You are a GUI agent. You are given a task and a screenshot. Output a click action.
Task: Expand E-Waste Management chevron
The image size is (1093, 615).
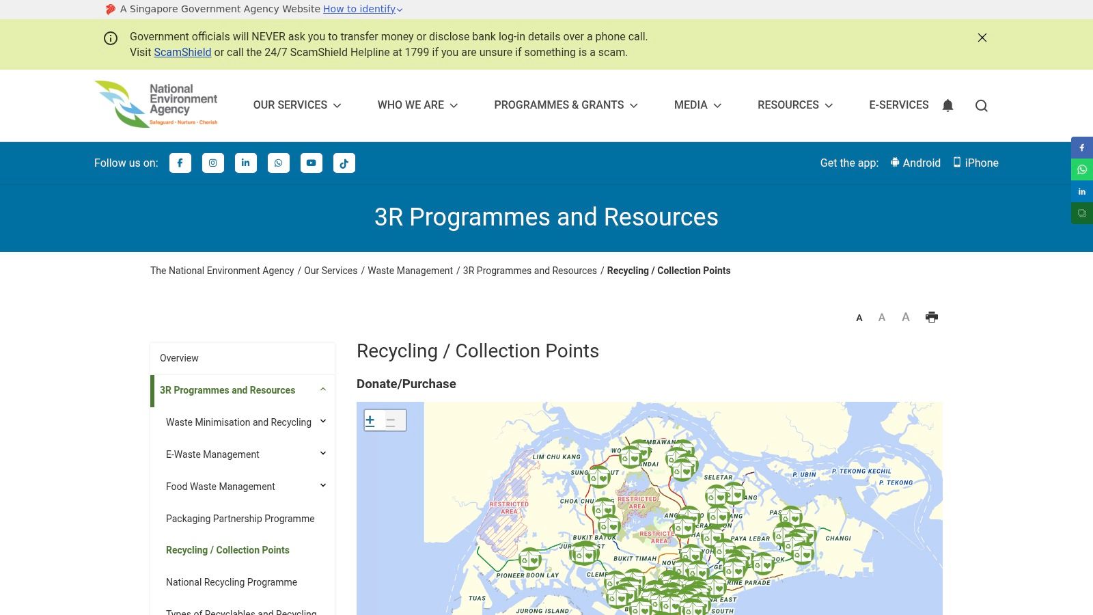[323, 454]
